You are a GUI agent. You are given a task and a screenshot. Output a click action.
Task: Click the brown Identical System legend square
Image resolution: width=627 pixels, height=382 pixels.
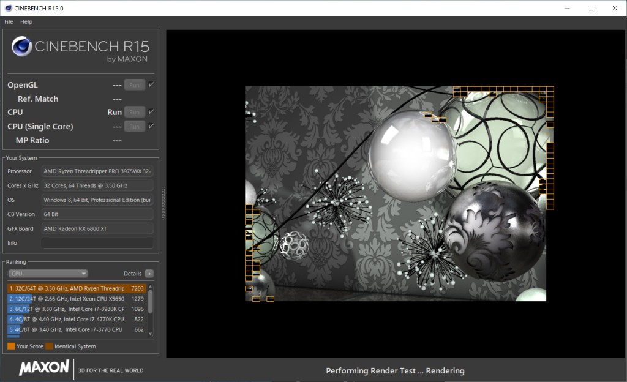pyautogui.click(x=49, y=346)
